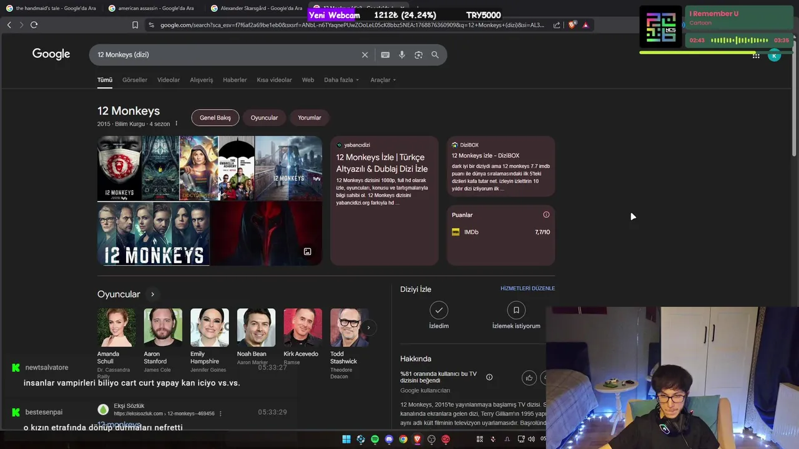The image size is (799, 449).
Task: Search by image using the Lens icon
Action: click(x=418, y=55)
